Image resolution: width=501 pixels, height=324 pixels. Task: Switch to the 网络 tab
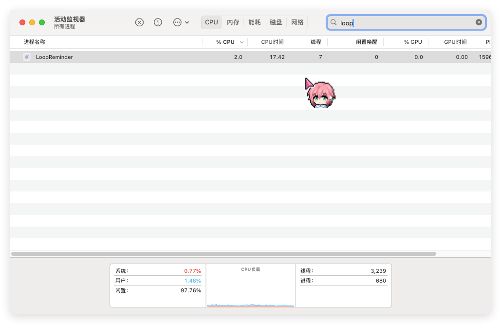pyautogui.click(x=297, y=22)
